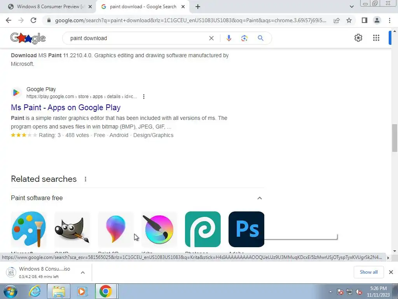Click the address bar URL
This screenshot has width=398, height=299.
pyautogui.click(x=191, y=20)
